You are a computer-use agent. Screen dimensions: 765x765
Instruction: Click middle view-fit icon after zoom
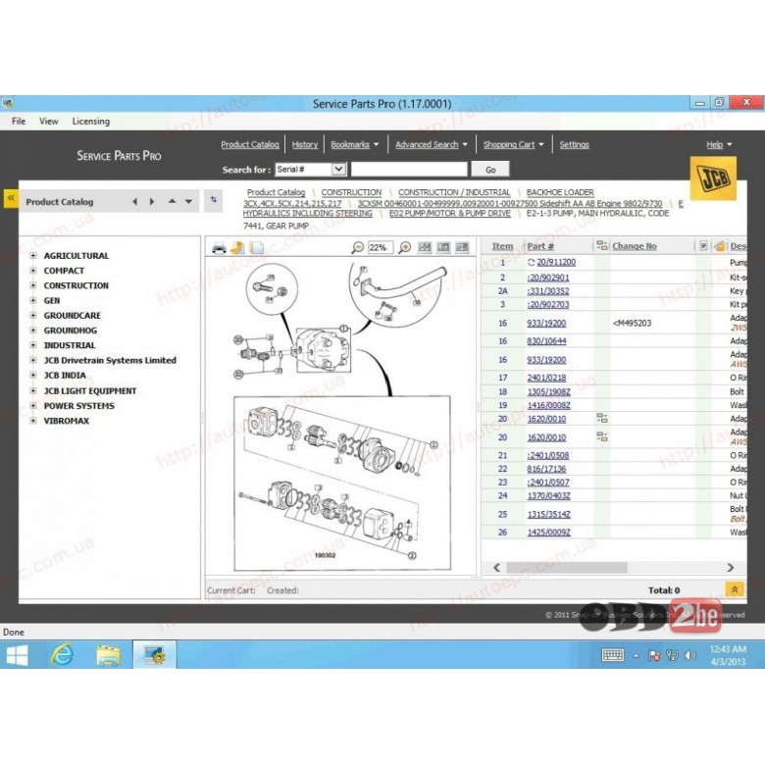tap(443, 247)
